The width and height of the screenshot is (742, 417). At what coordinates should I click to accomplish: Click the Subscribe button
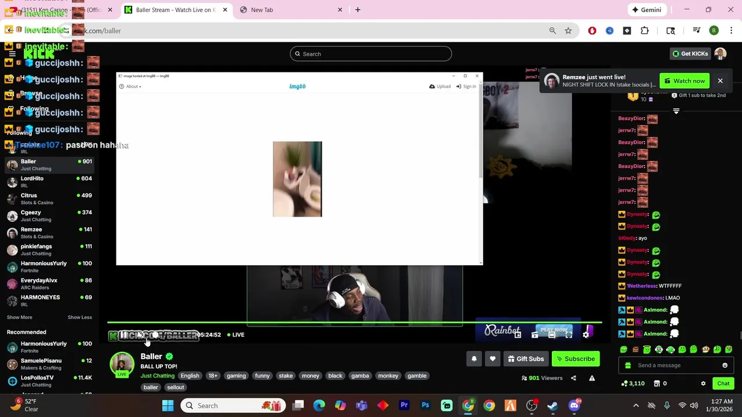tap(576, 359)
